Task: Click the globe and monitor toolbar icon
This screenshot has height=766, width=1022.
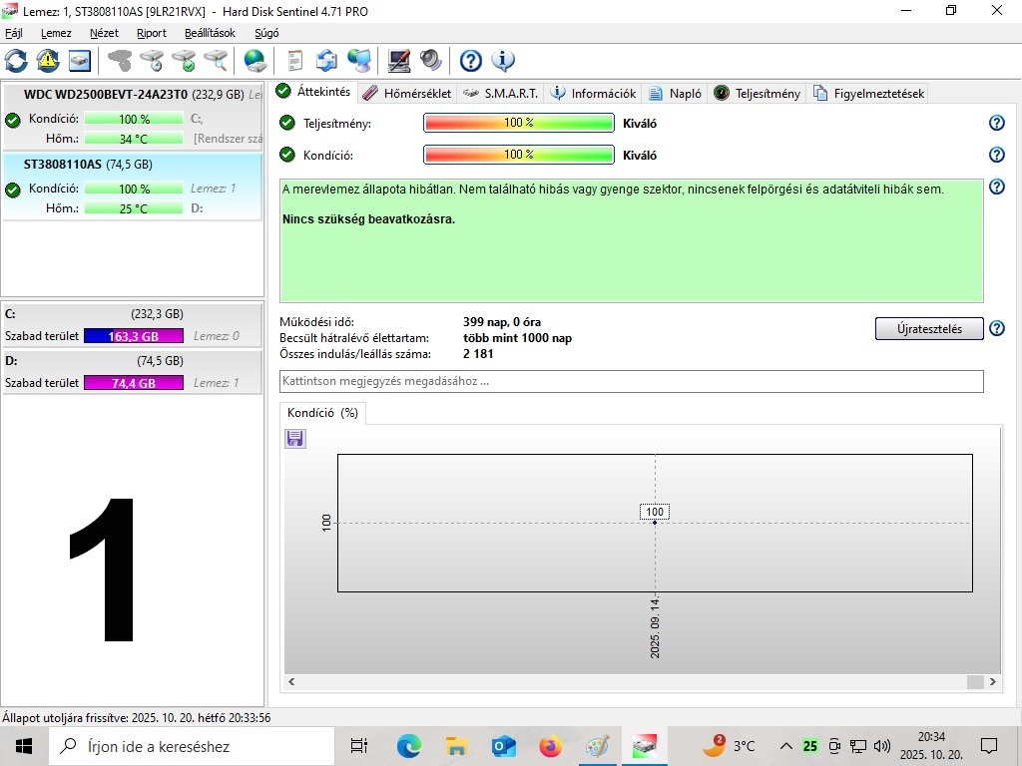Action: click(x=359, y=61)
